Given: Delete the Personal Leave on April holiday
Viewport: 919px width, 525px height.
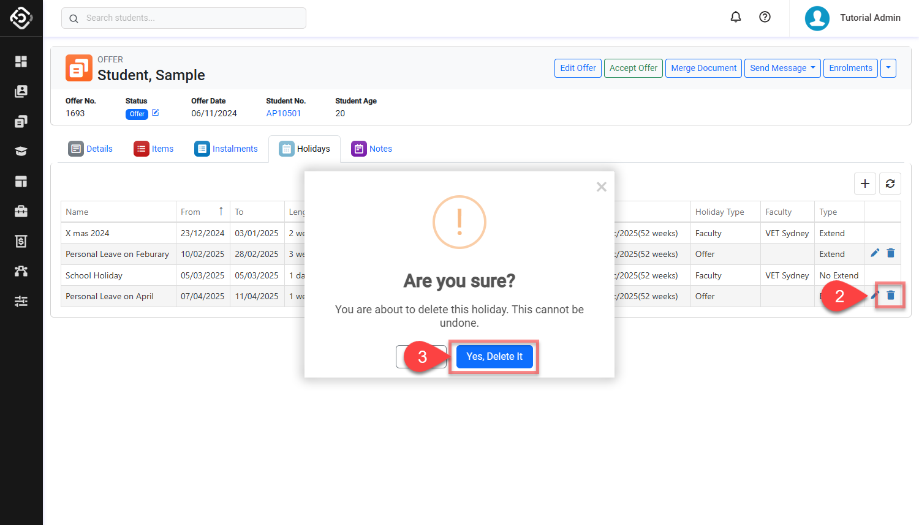Looking at the screenshot, I should pyautogui.click(x=891, y=296).
